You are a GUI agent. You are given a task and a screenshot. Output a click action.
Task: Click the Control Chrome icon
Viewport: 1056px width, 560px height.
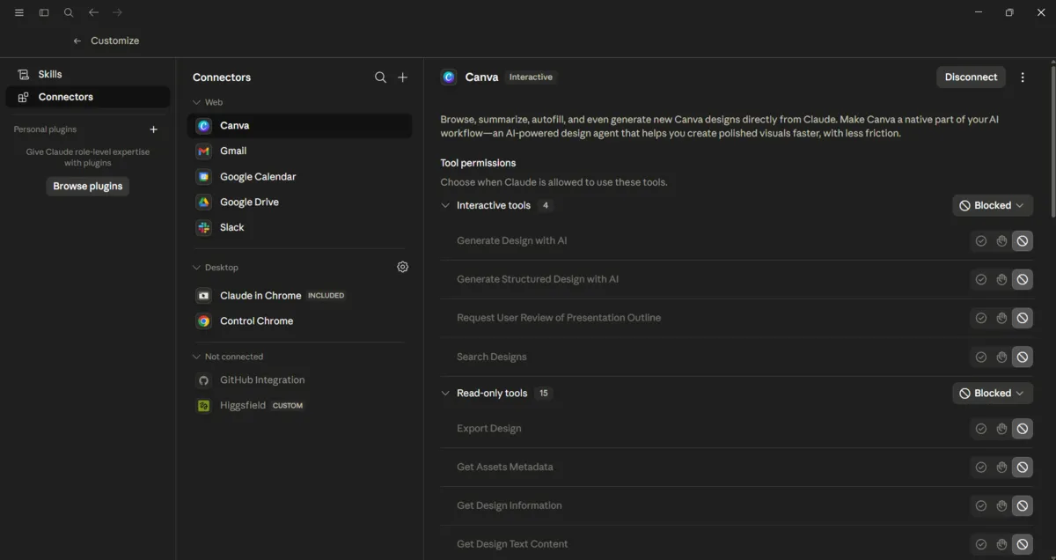[x=203, y=321]
